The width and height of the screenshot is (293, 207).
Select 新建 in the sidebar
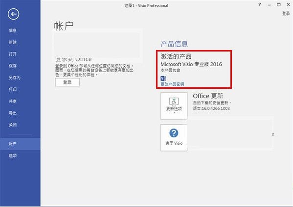[x=13, y=42]
